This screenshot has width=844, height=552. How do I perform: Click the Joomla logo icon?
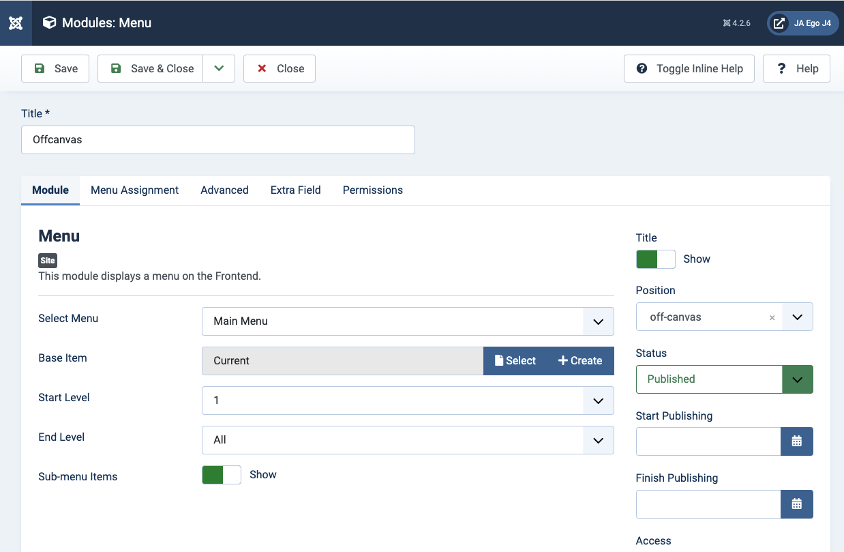click(16, 23)
